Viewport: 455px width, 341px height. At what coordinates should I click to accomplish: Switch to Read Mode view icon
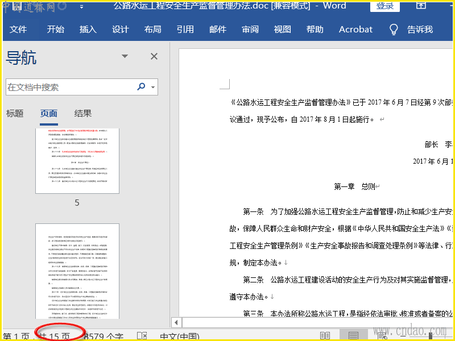click(x=325, y=336)
